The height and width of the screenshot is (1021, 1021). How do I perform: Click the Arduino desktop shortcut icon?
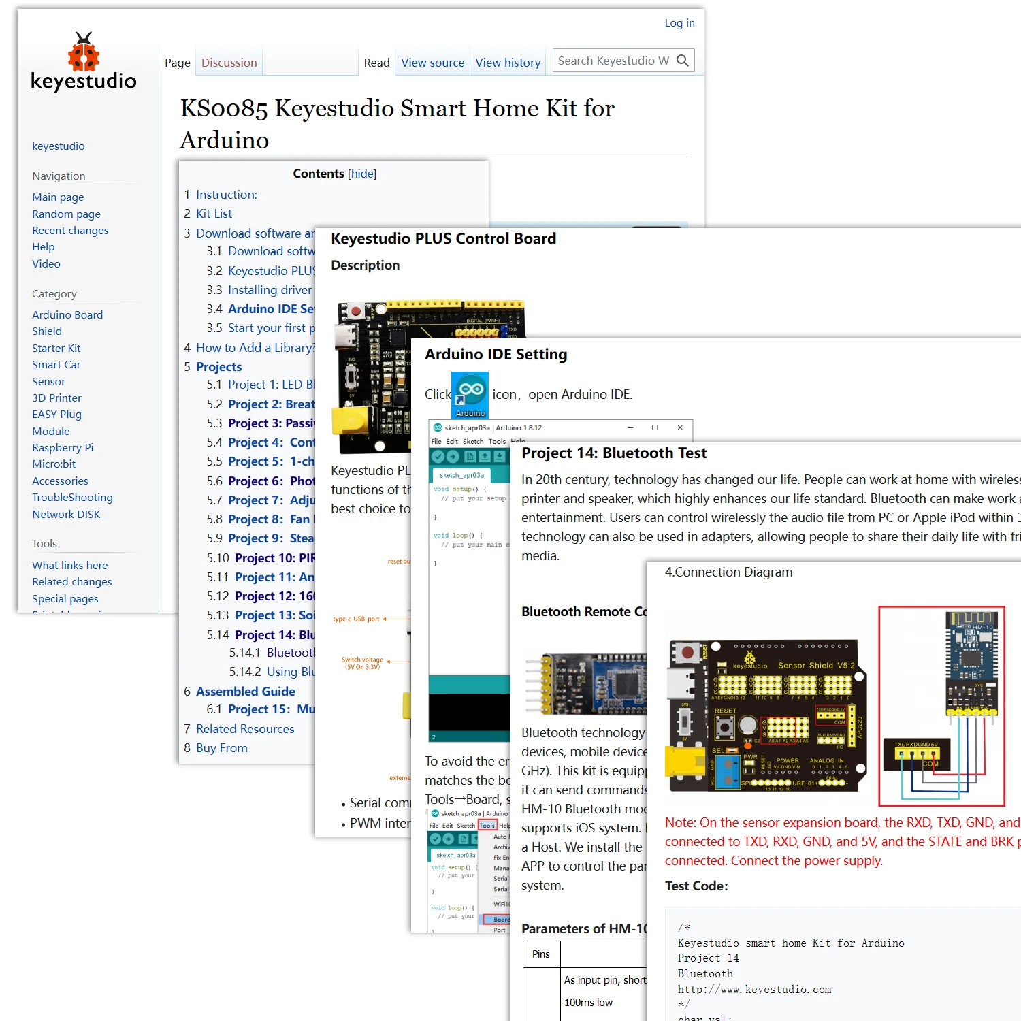pyautogui.click(x=470, y=395)
